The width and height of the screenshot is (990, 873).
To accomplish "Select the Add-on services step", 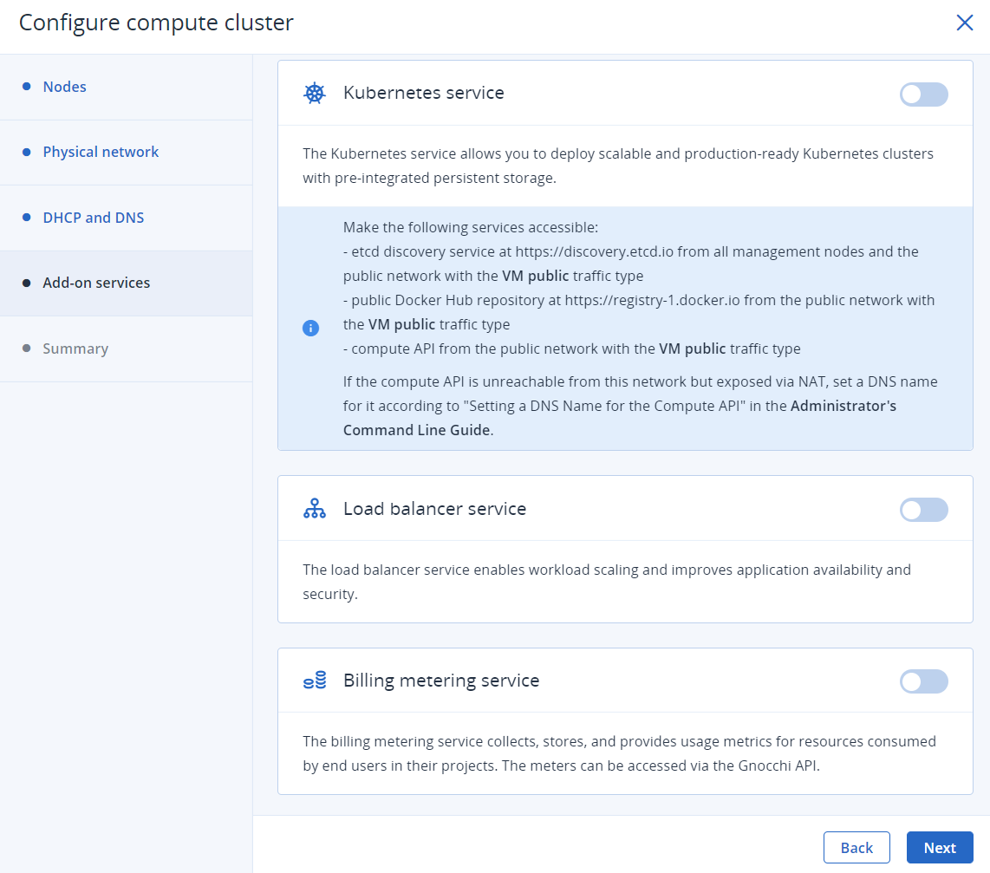I will 96,283.
